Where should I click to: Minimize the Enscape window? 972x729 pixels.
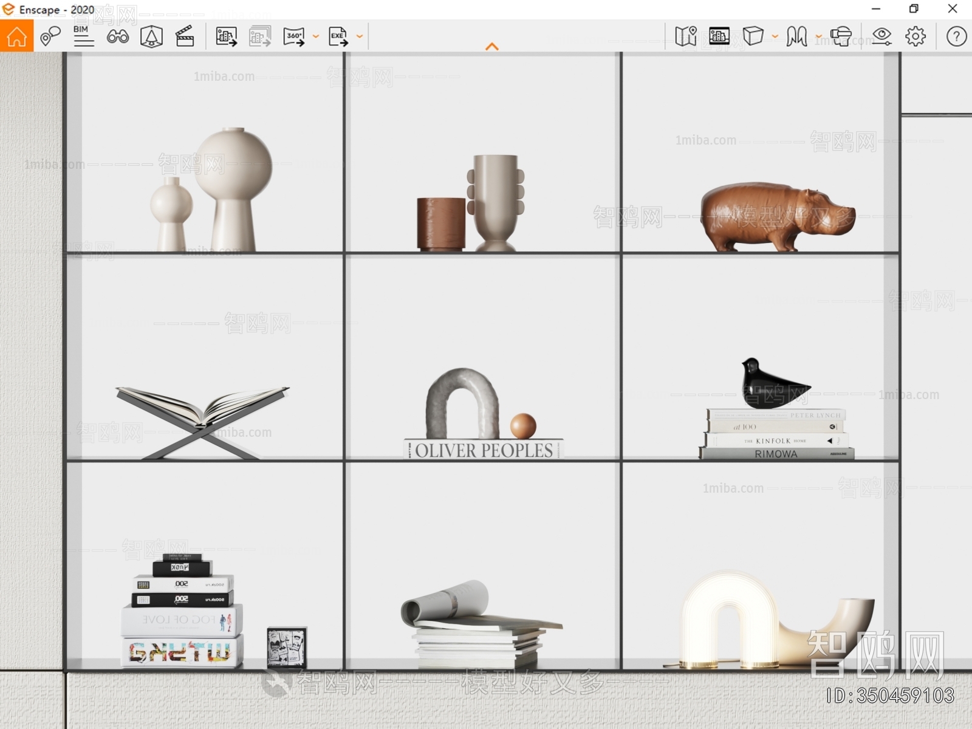[x=876, y=9]
